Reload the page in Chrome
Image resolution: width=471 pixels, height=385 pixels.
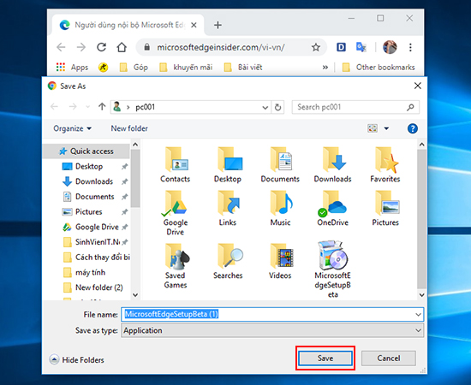[102, 47]
